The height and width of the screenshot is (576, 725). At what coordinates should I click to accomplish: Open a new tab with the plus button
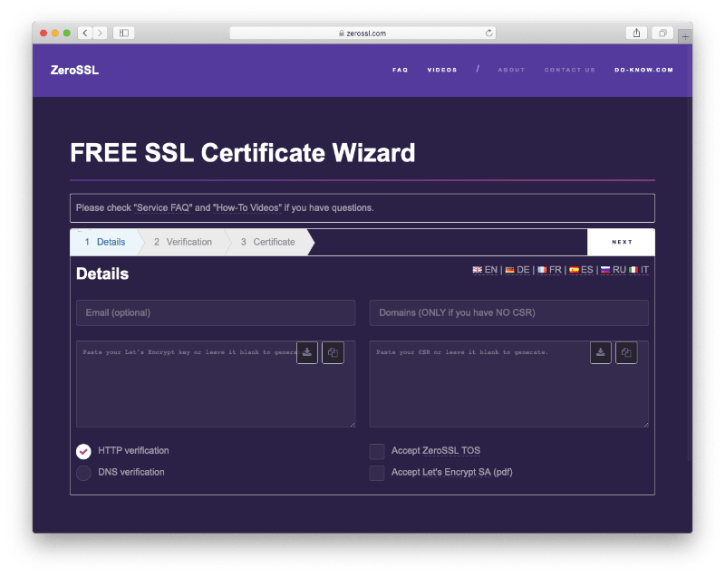[x=685, y=36]
